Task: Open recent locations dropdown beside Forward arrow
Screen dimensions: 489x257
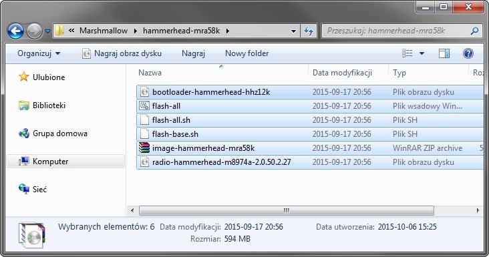Action: tap(47, 31)
